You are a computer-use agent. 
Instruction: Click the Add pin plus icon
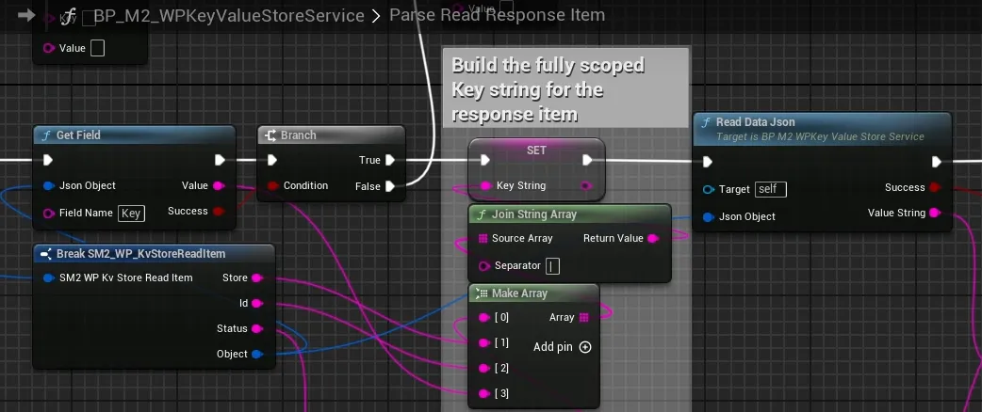[x=585, y=347]
